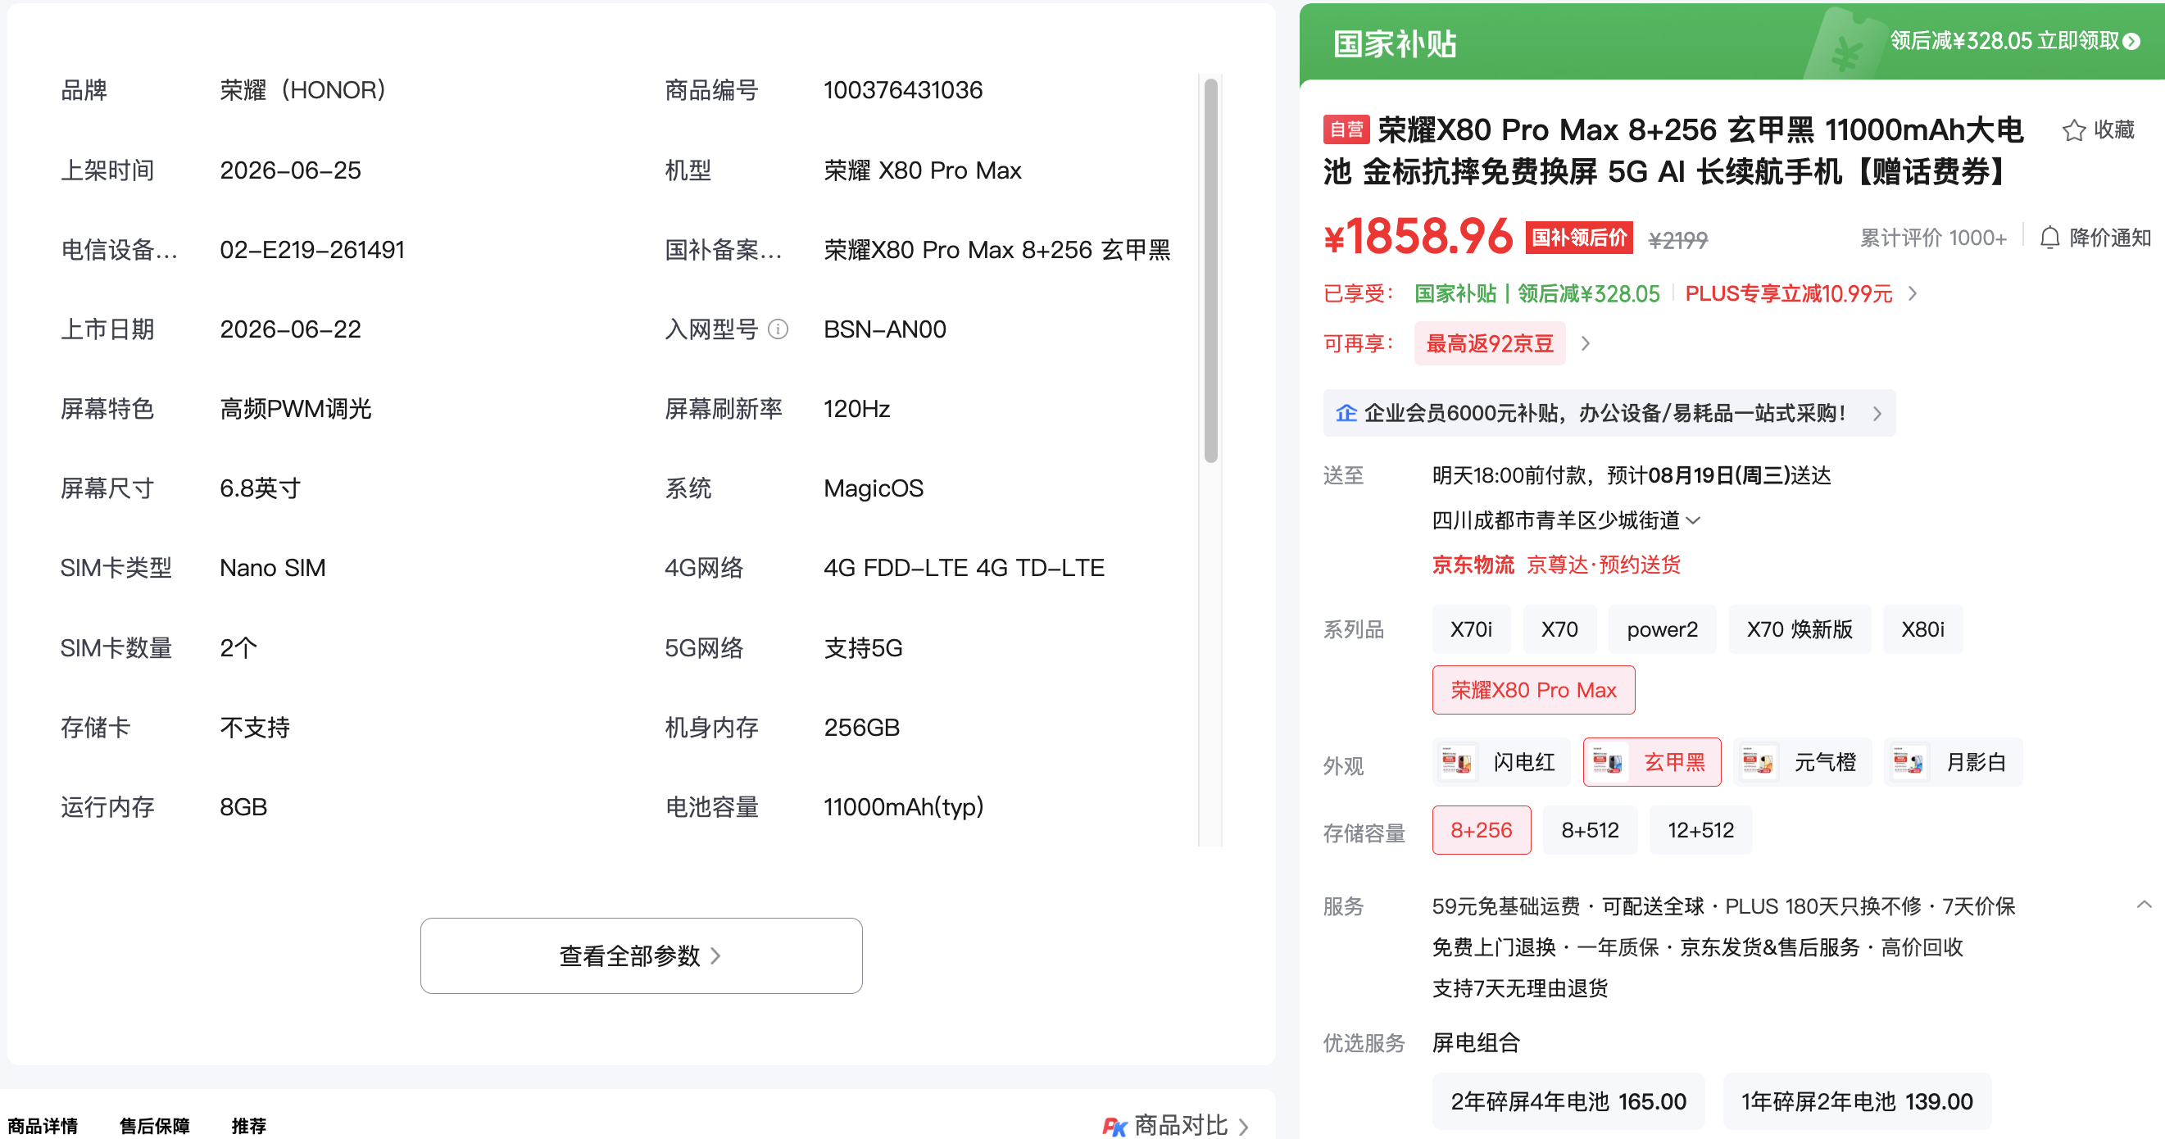
Task: Click the 京尊达·预约送货 text
Action: [x=1604, y=565]
